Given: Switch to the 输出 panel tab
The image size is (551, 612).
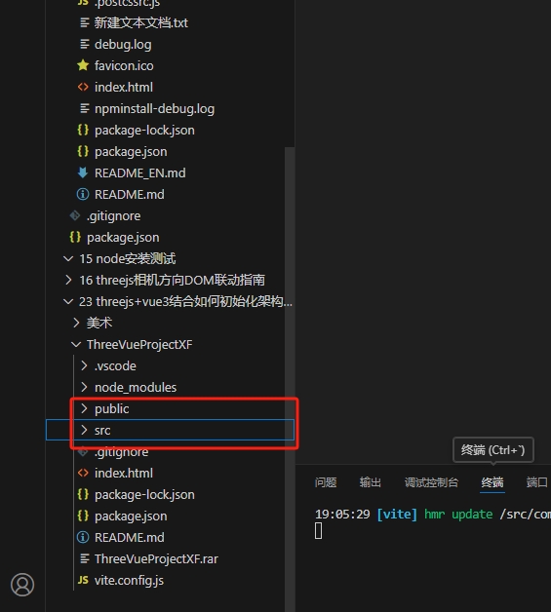Looking at the screenshot, I should pyautogui.click(x=371, y=482).
